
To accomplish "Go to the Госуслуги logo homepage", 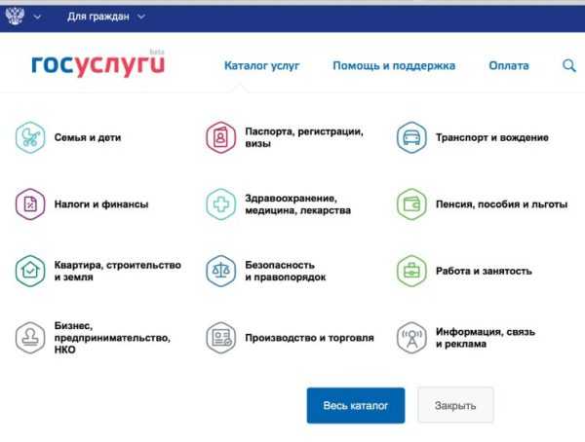I will (98, 65).
